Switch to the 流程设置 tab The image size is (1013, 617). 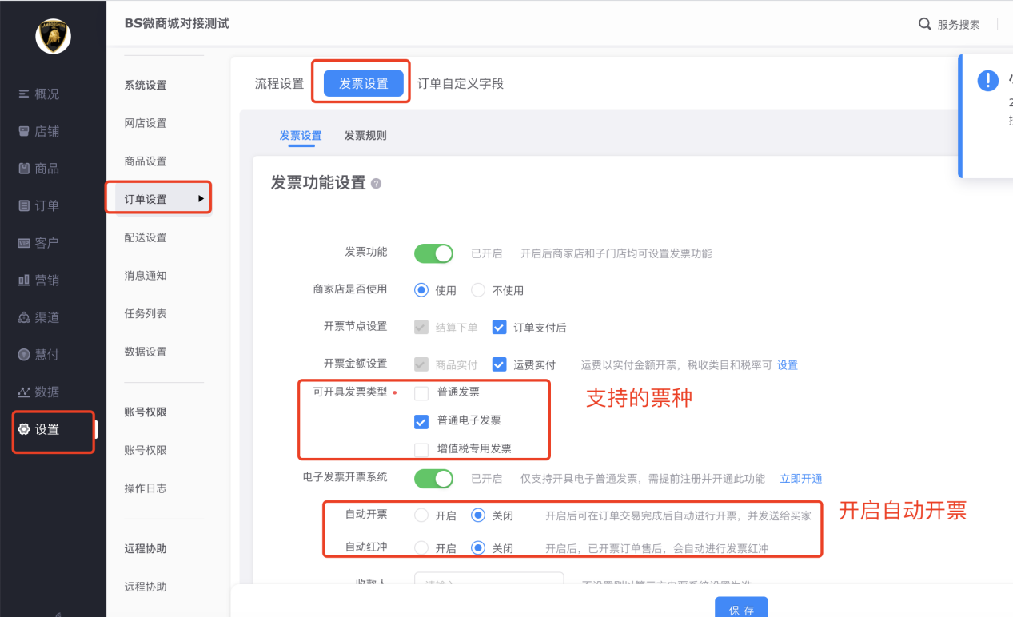(279, 83)
